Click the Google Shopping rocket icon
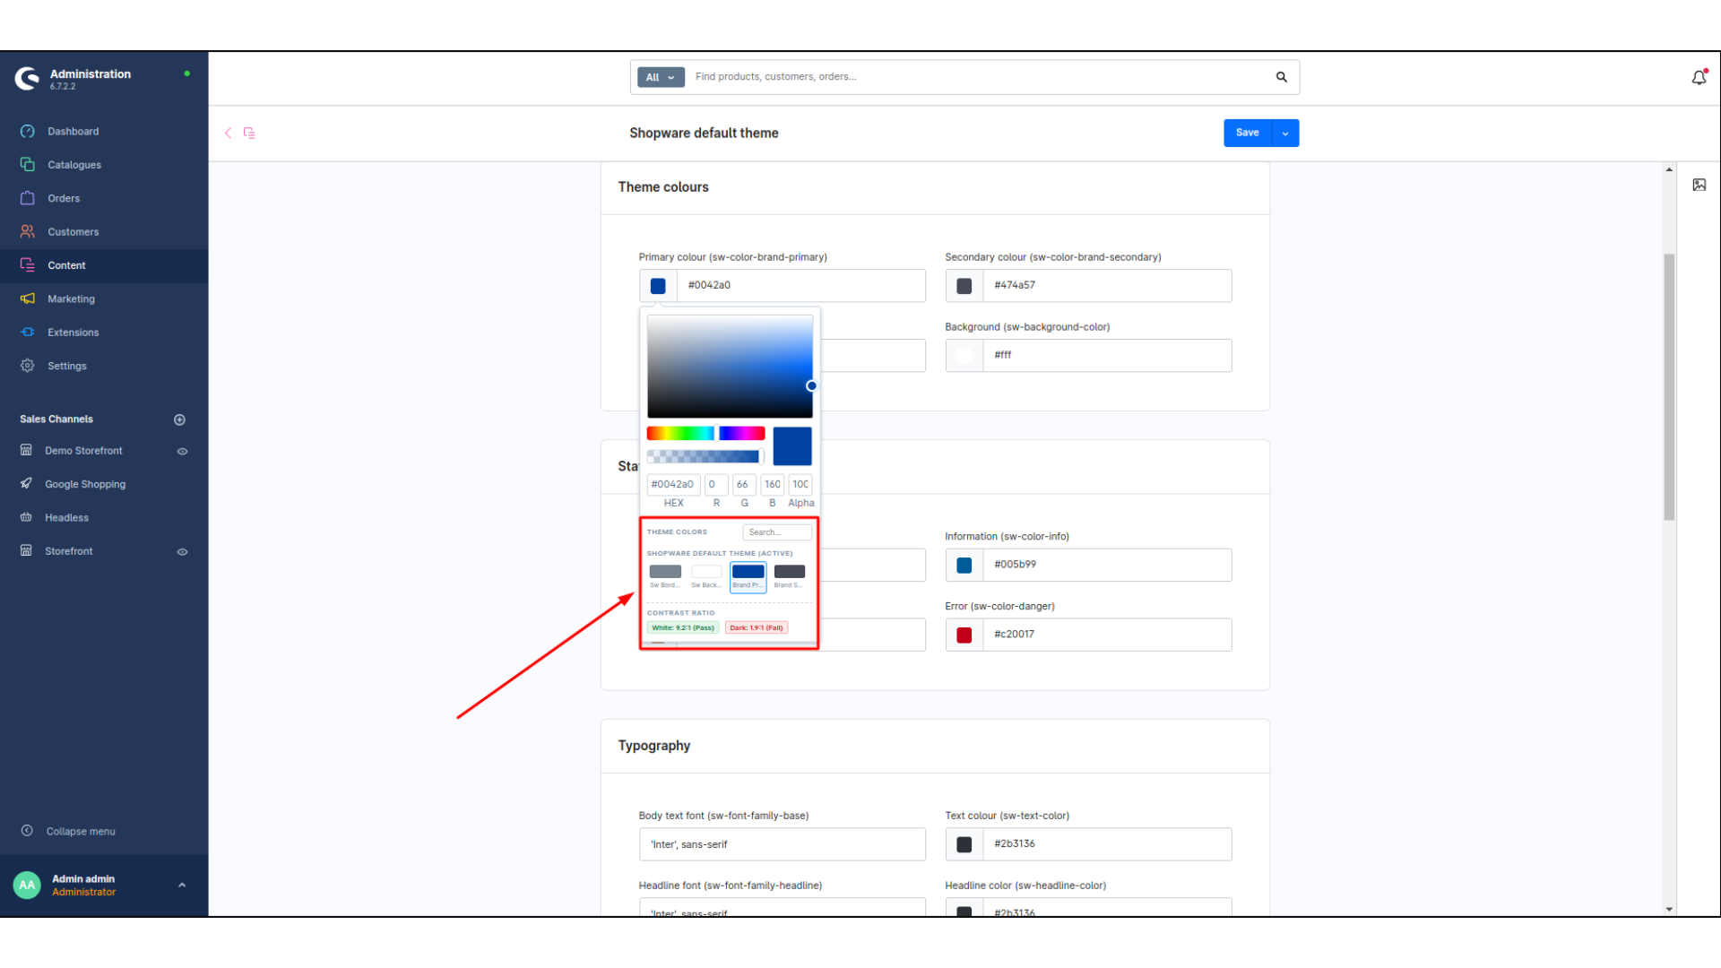The height and width of the screenshot is (968, 1721). click(x=26, y=484)
